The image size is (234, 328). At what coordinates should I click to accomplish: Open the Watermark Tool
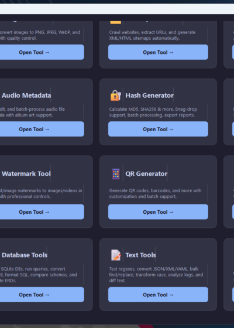pos(42,212)
